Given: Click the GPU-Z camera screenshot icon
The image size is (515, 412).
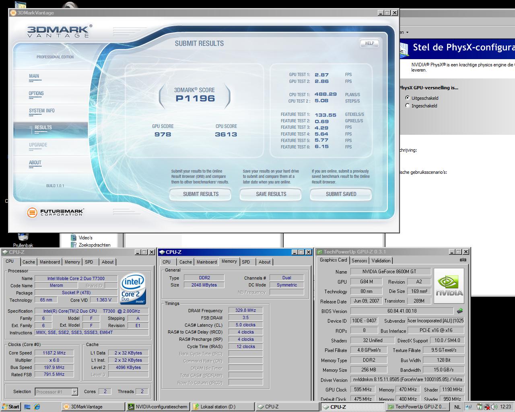Looking at the screenshot, I should click(463, 260).
